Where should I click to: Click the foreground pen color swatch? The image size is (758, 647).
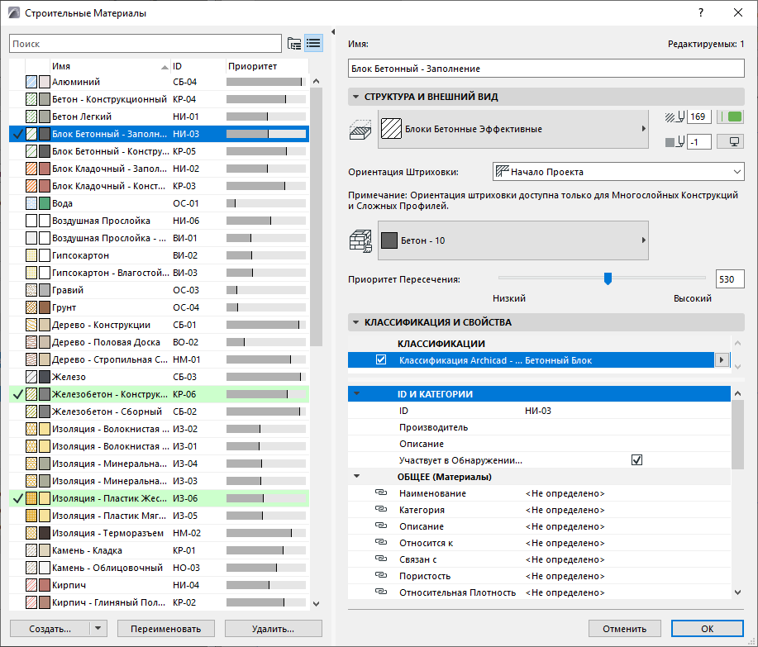tap(732, 117)
